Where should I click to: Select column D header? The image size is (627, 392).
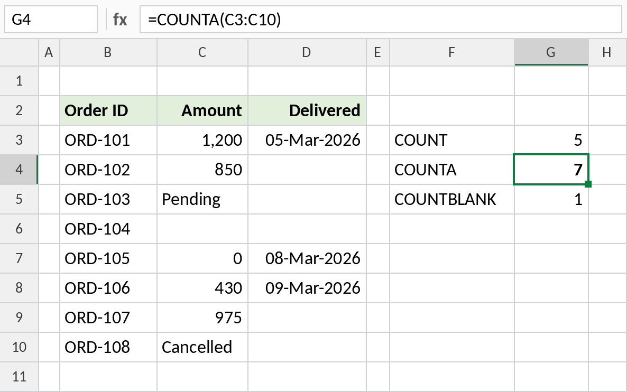click(x=307, y=52)
